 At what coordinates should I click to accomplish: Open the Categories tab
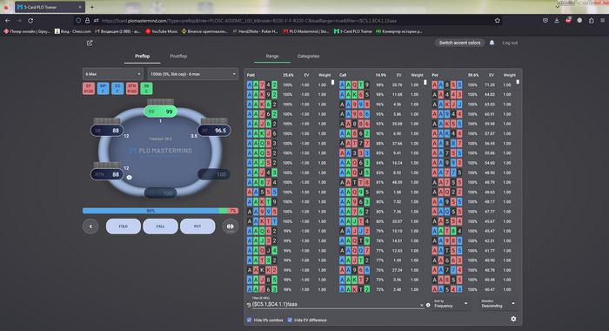pyautogui.click(x=308, y=56)
